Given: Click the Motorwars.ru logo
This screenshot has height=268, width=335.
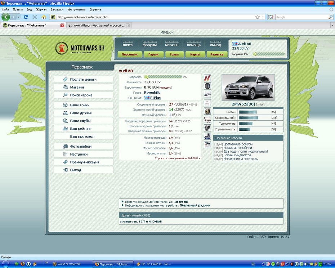Looking at the screenshot, I should [80, 48].
